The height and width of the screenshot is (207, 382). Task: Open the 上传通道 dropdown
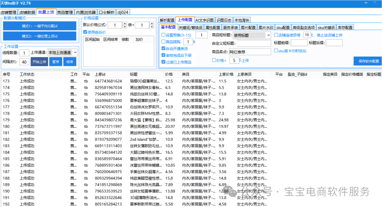click(63, 52)
